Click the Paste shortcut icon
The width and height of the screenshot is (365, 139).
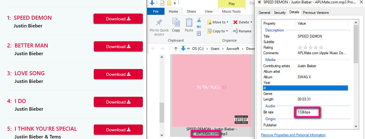(199, 34)
